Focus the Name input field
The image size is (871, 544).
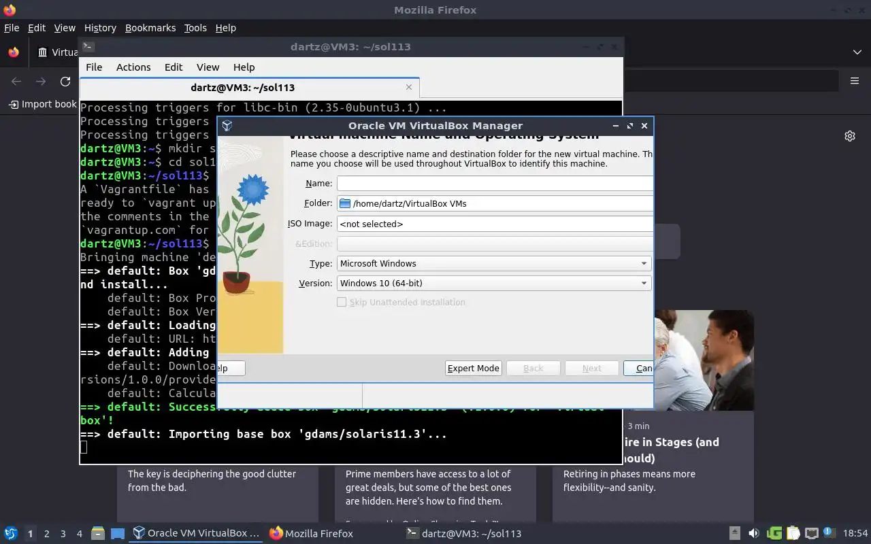coord(495,183)
